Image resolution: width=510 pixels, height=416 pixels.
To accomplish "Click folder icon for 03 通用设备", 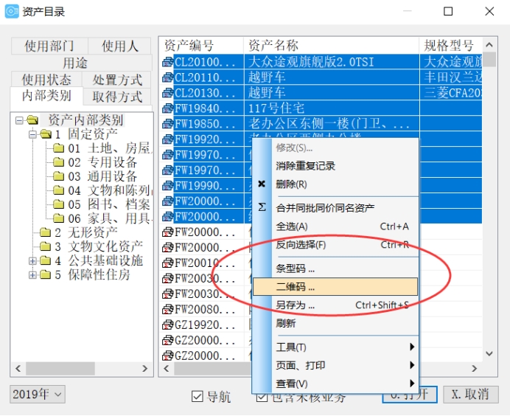I will coord(58,176).
